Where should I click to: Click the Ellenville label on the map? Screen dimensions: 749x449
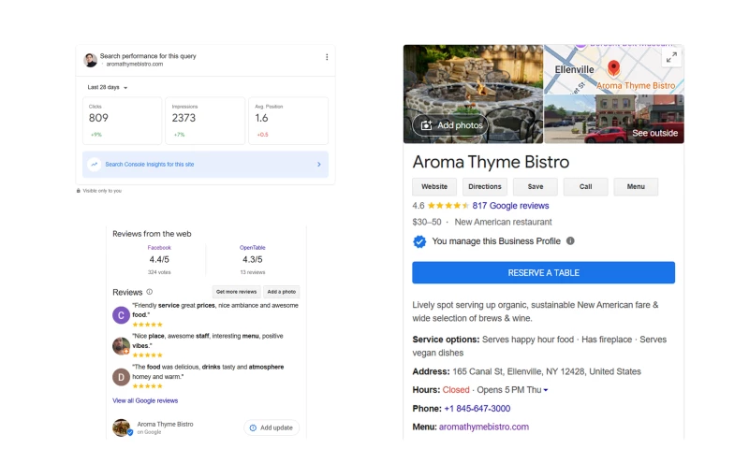tap(574, 69)
